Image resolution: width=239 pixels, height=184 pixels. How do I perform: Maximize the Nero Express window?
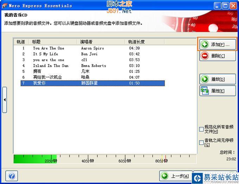click(x=225, y=6)
